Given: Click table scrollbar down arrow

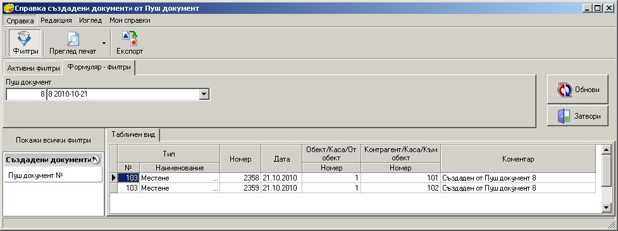Looking at the screenshot, I should point(606,208).
